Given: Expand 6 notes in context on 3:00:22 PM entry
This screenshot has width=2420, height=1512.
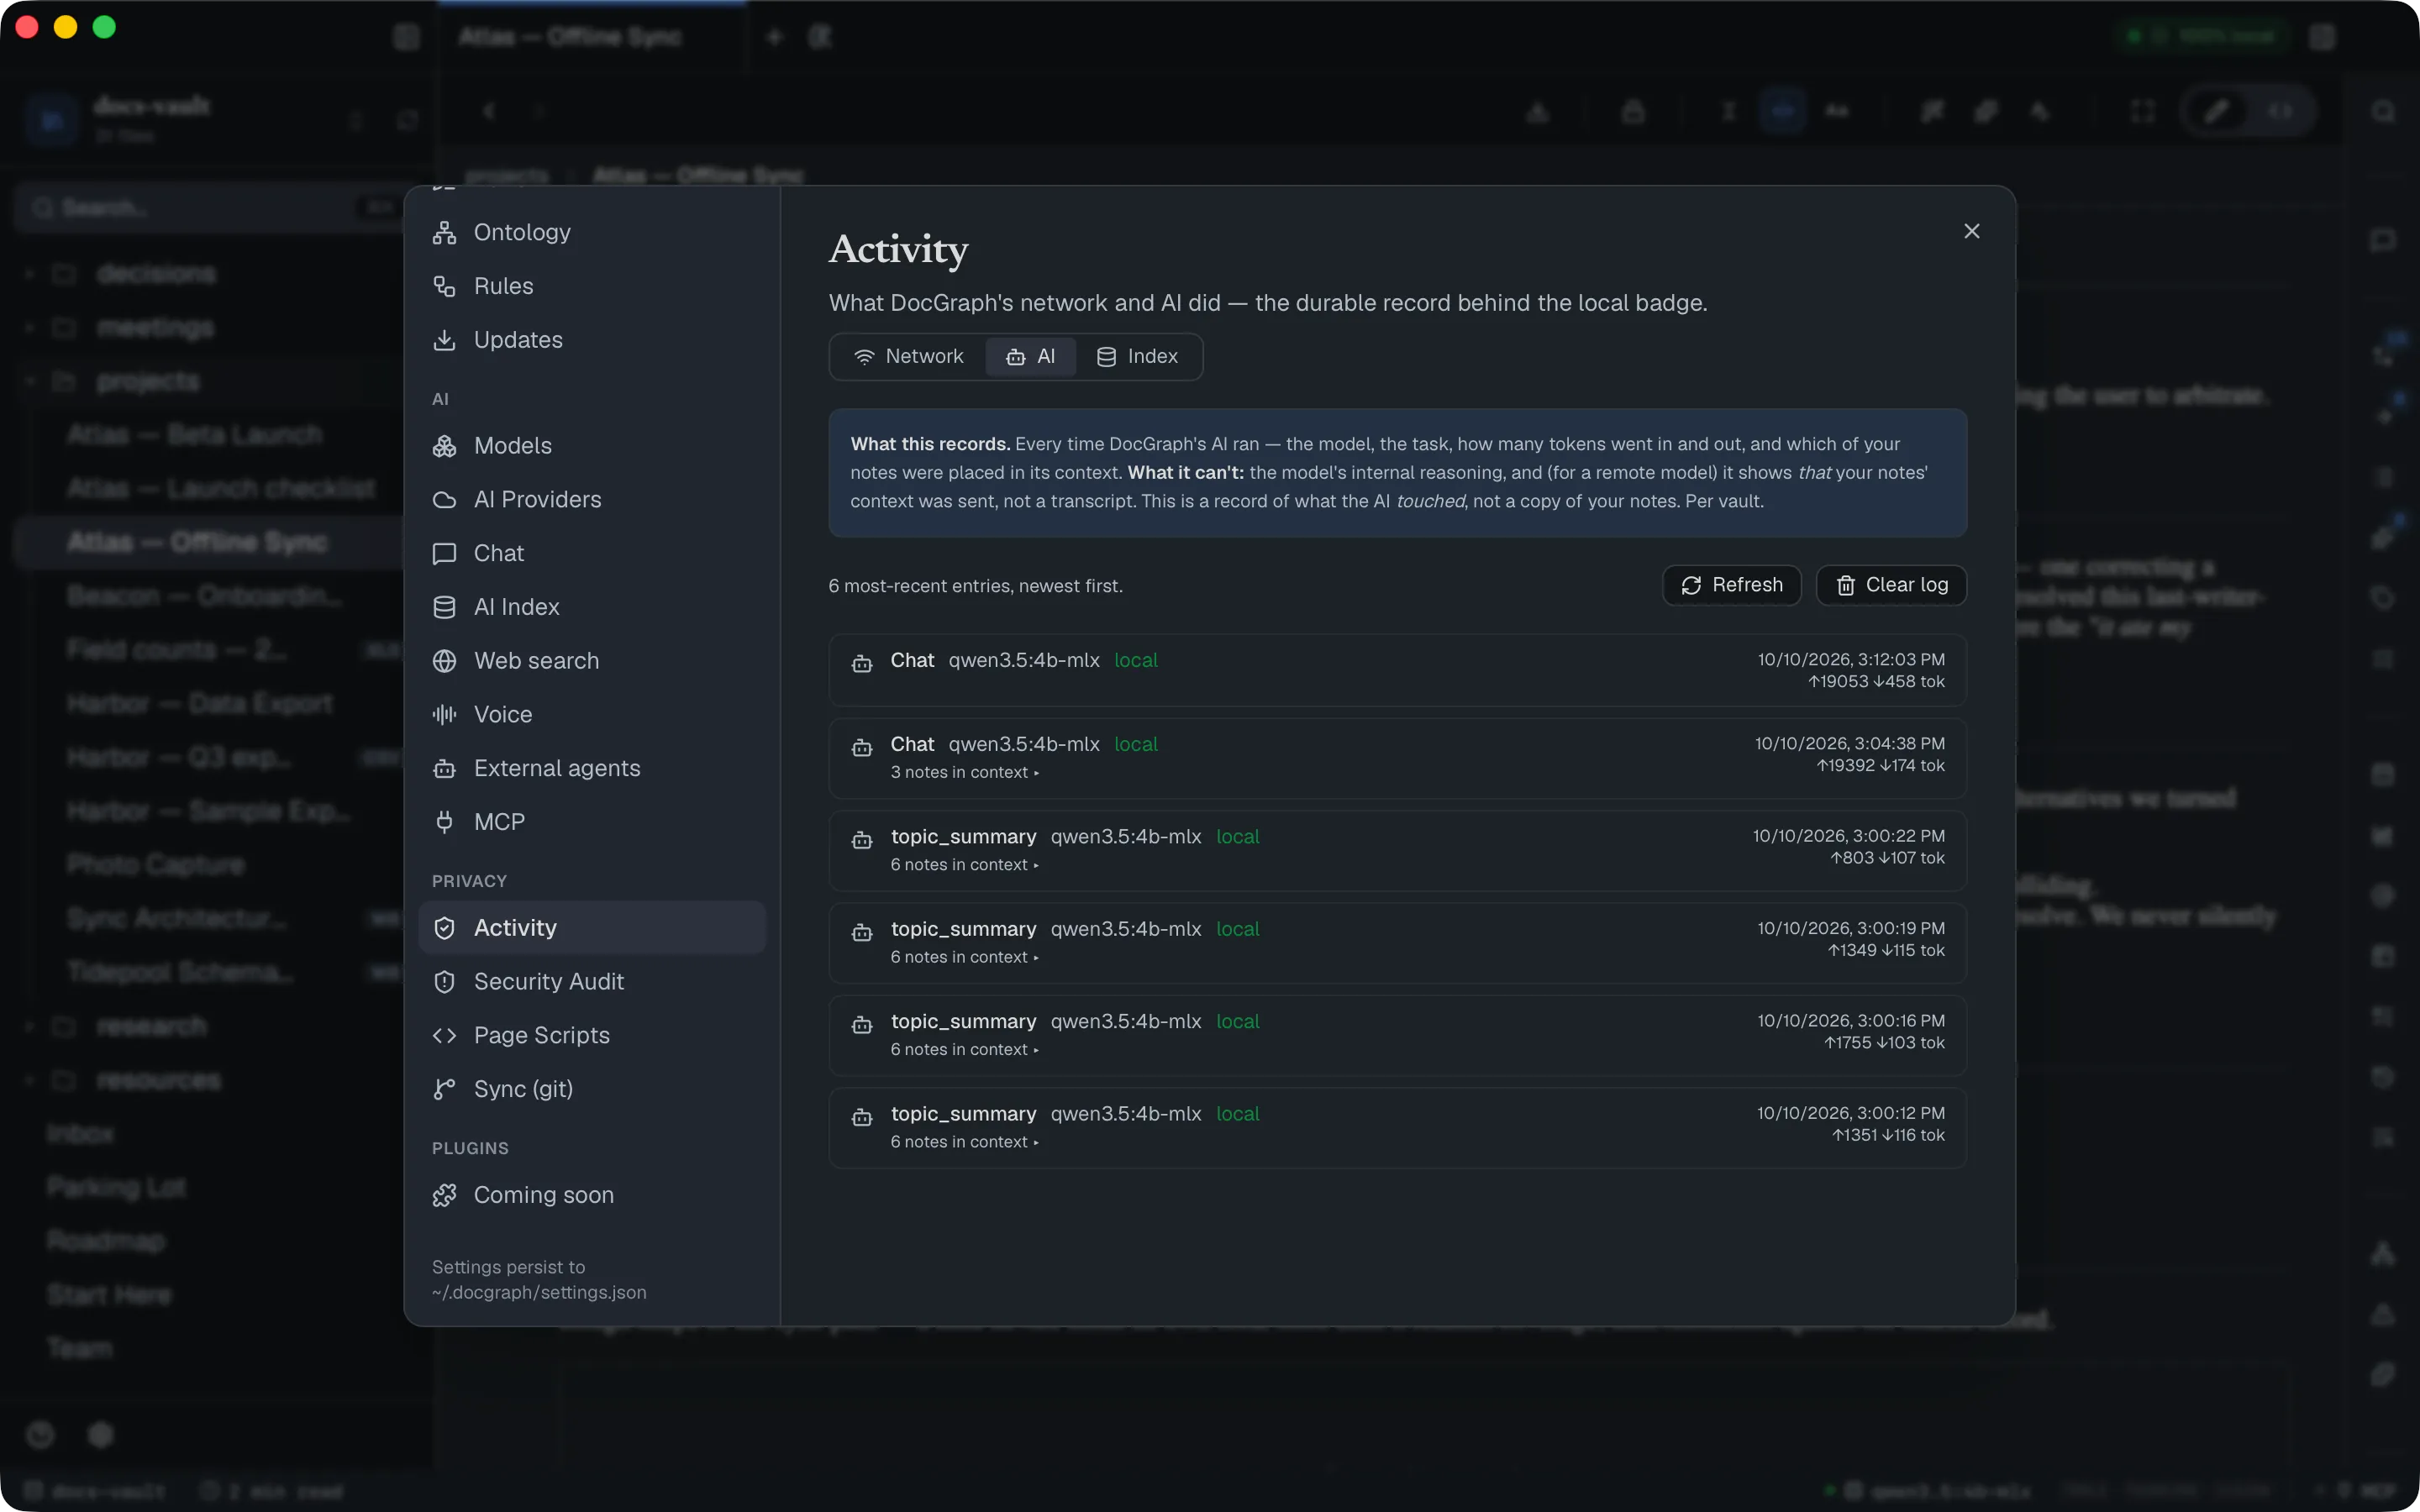Looking at the screenshot, I should [x=964, y=865].
